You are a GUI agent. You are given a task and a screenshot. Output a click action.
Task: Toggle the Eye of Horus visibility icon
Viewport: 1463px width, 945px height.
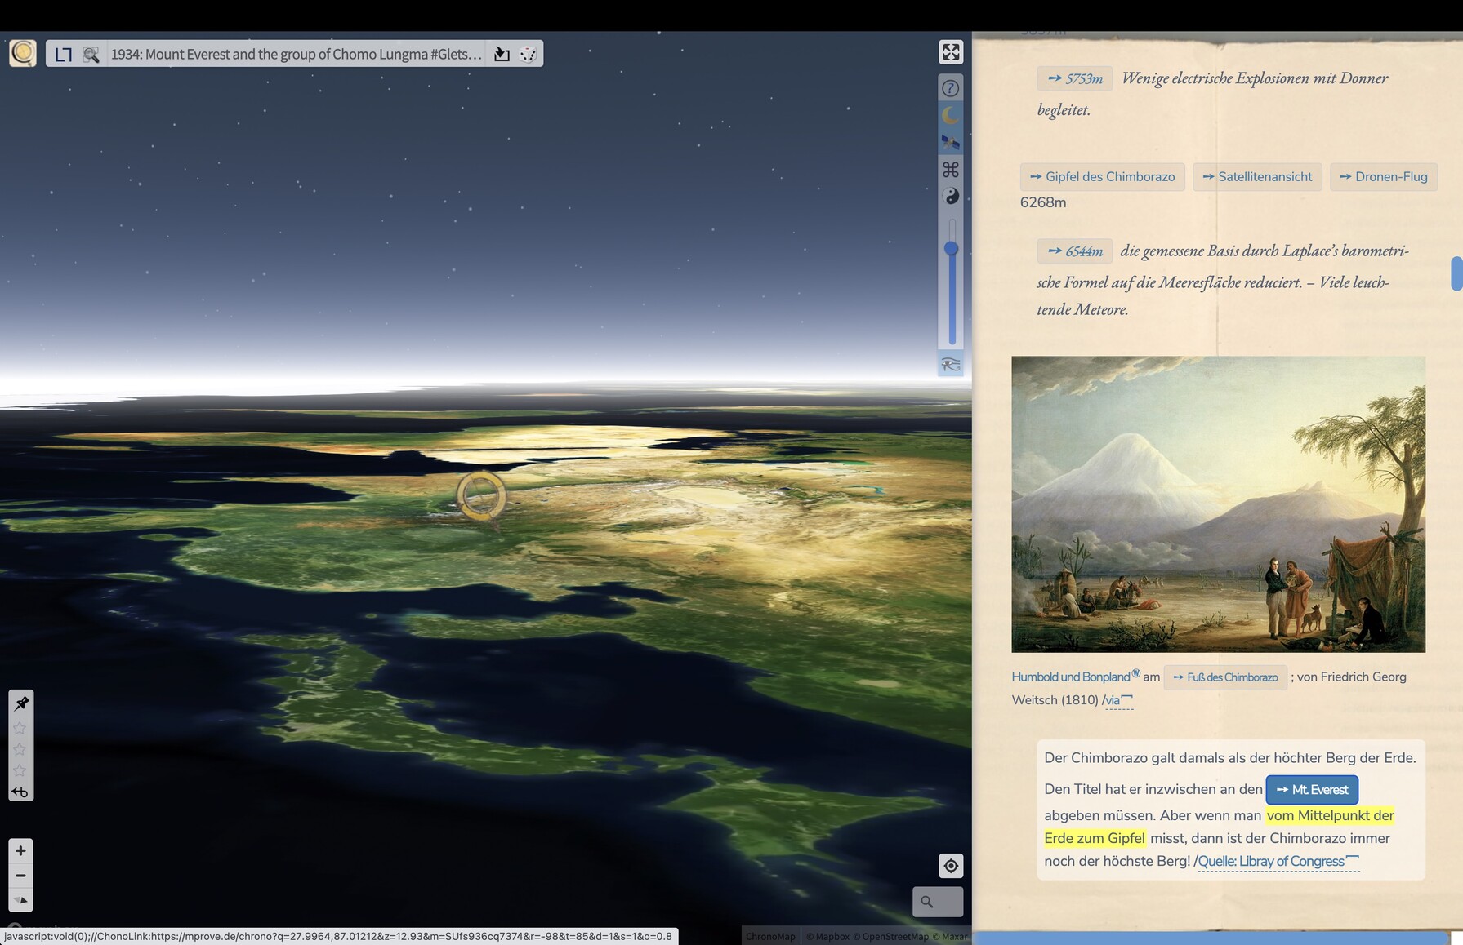(x=950, y=365)
